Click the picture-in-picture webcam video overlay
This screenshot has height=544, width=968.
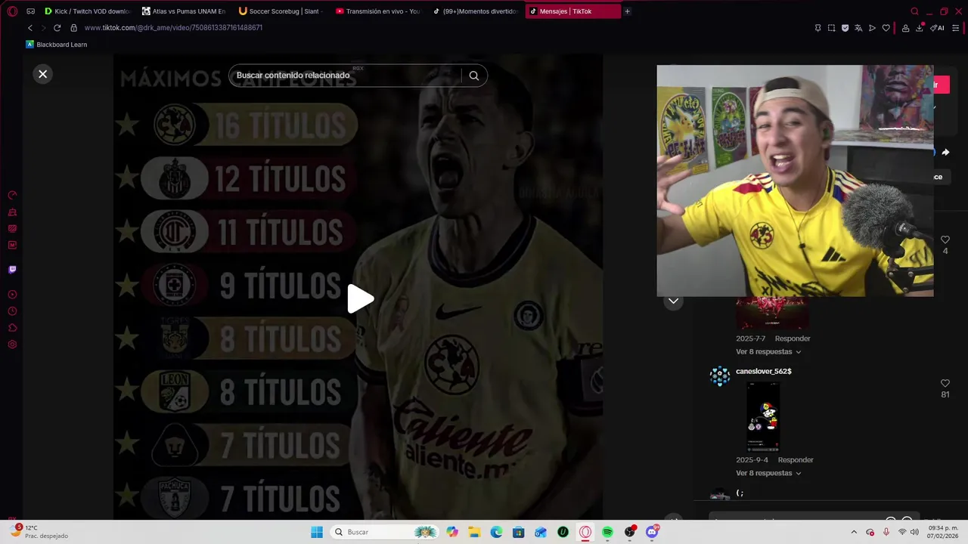(x=795, y=181)
